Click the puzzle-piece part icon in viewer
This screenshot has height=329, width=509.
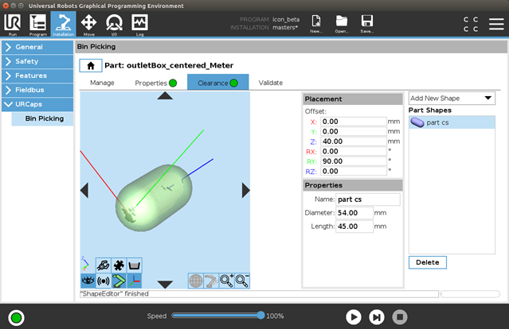click(119, 265)
